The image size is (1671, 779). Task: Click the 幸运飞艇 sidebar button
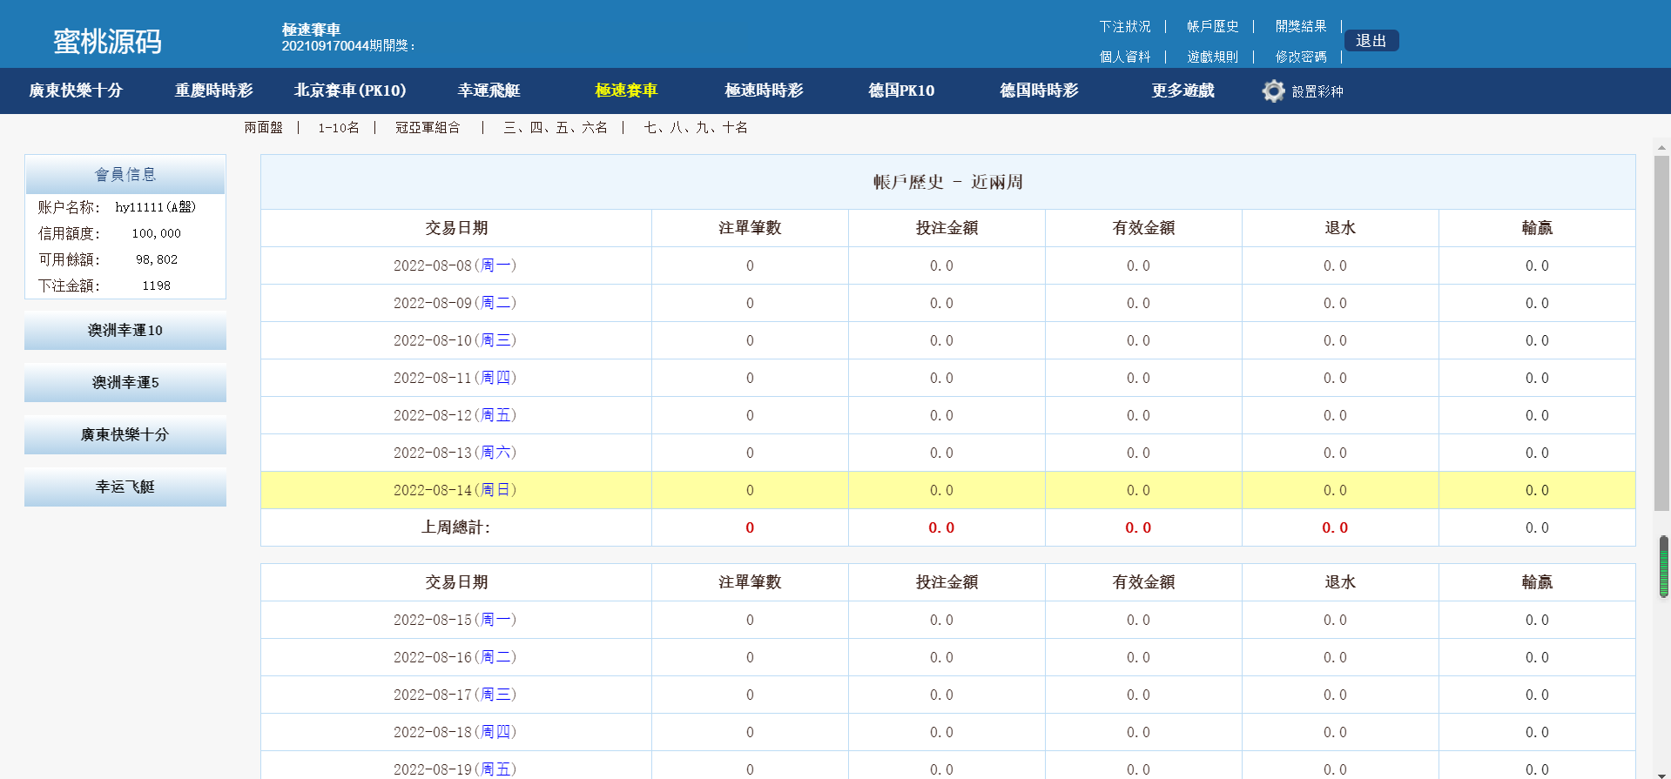[x=125, y=487]
